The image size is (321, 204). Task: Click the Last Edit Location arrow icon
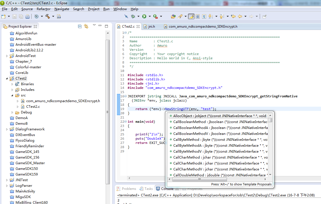click(x=233, y=16)
